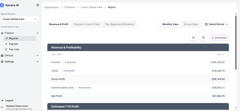
Task: Click the Finance chart icon in sidebar
Action: tap(2, 33)
